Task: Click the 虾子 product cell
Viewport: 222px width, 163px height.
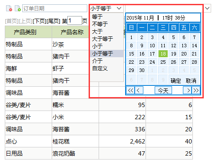Action: coord(70,68)
